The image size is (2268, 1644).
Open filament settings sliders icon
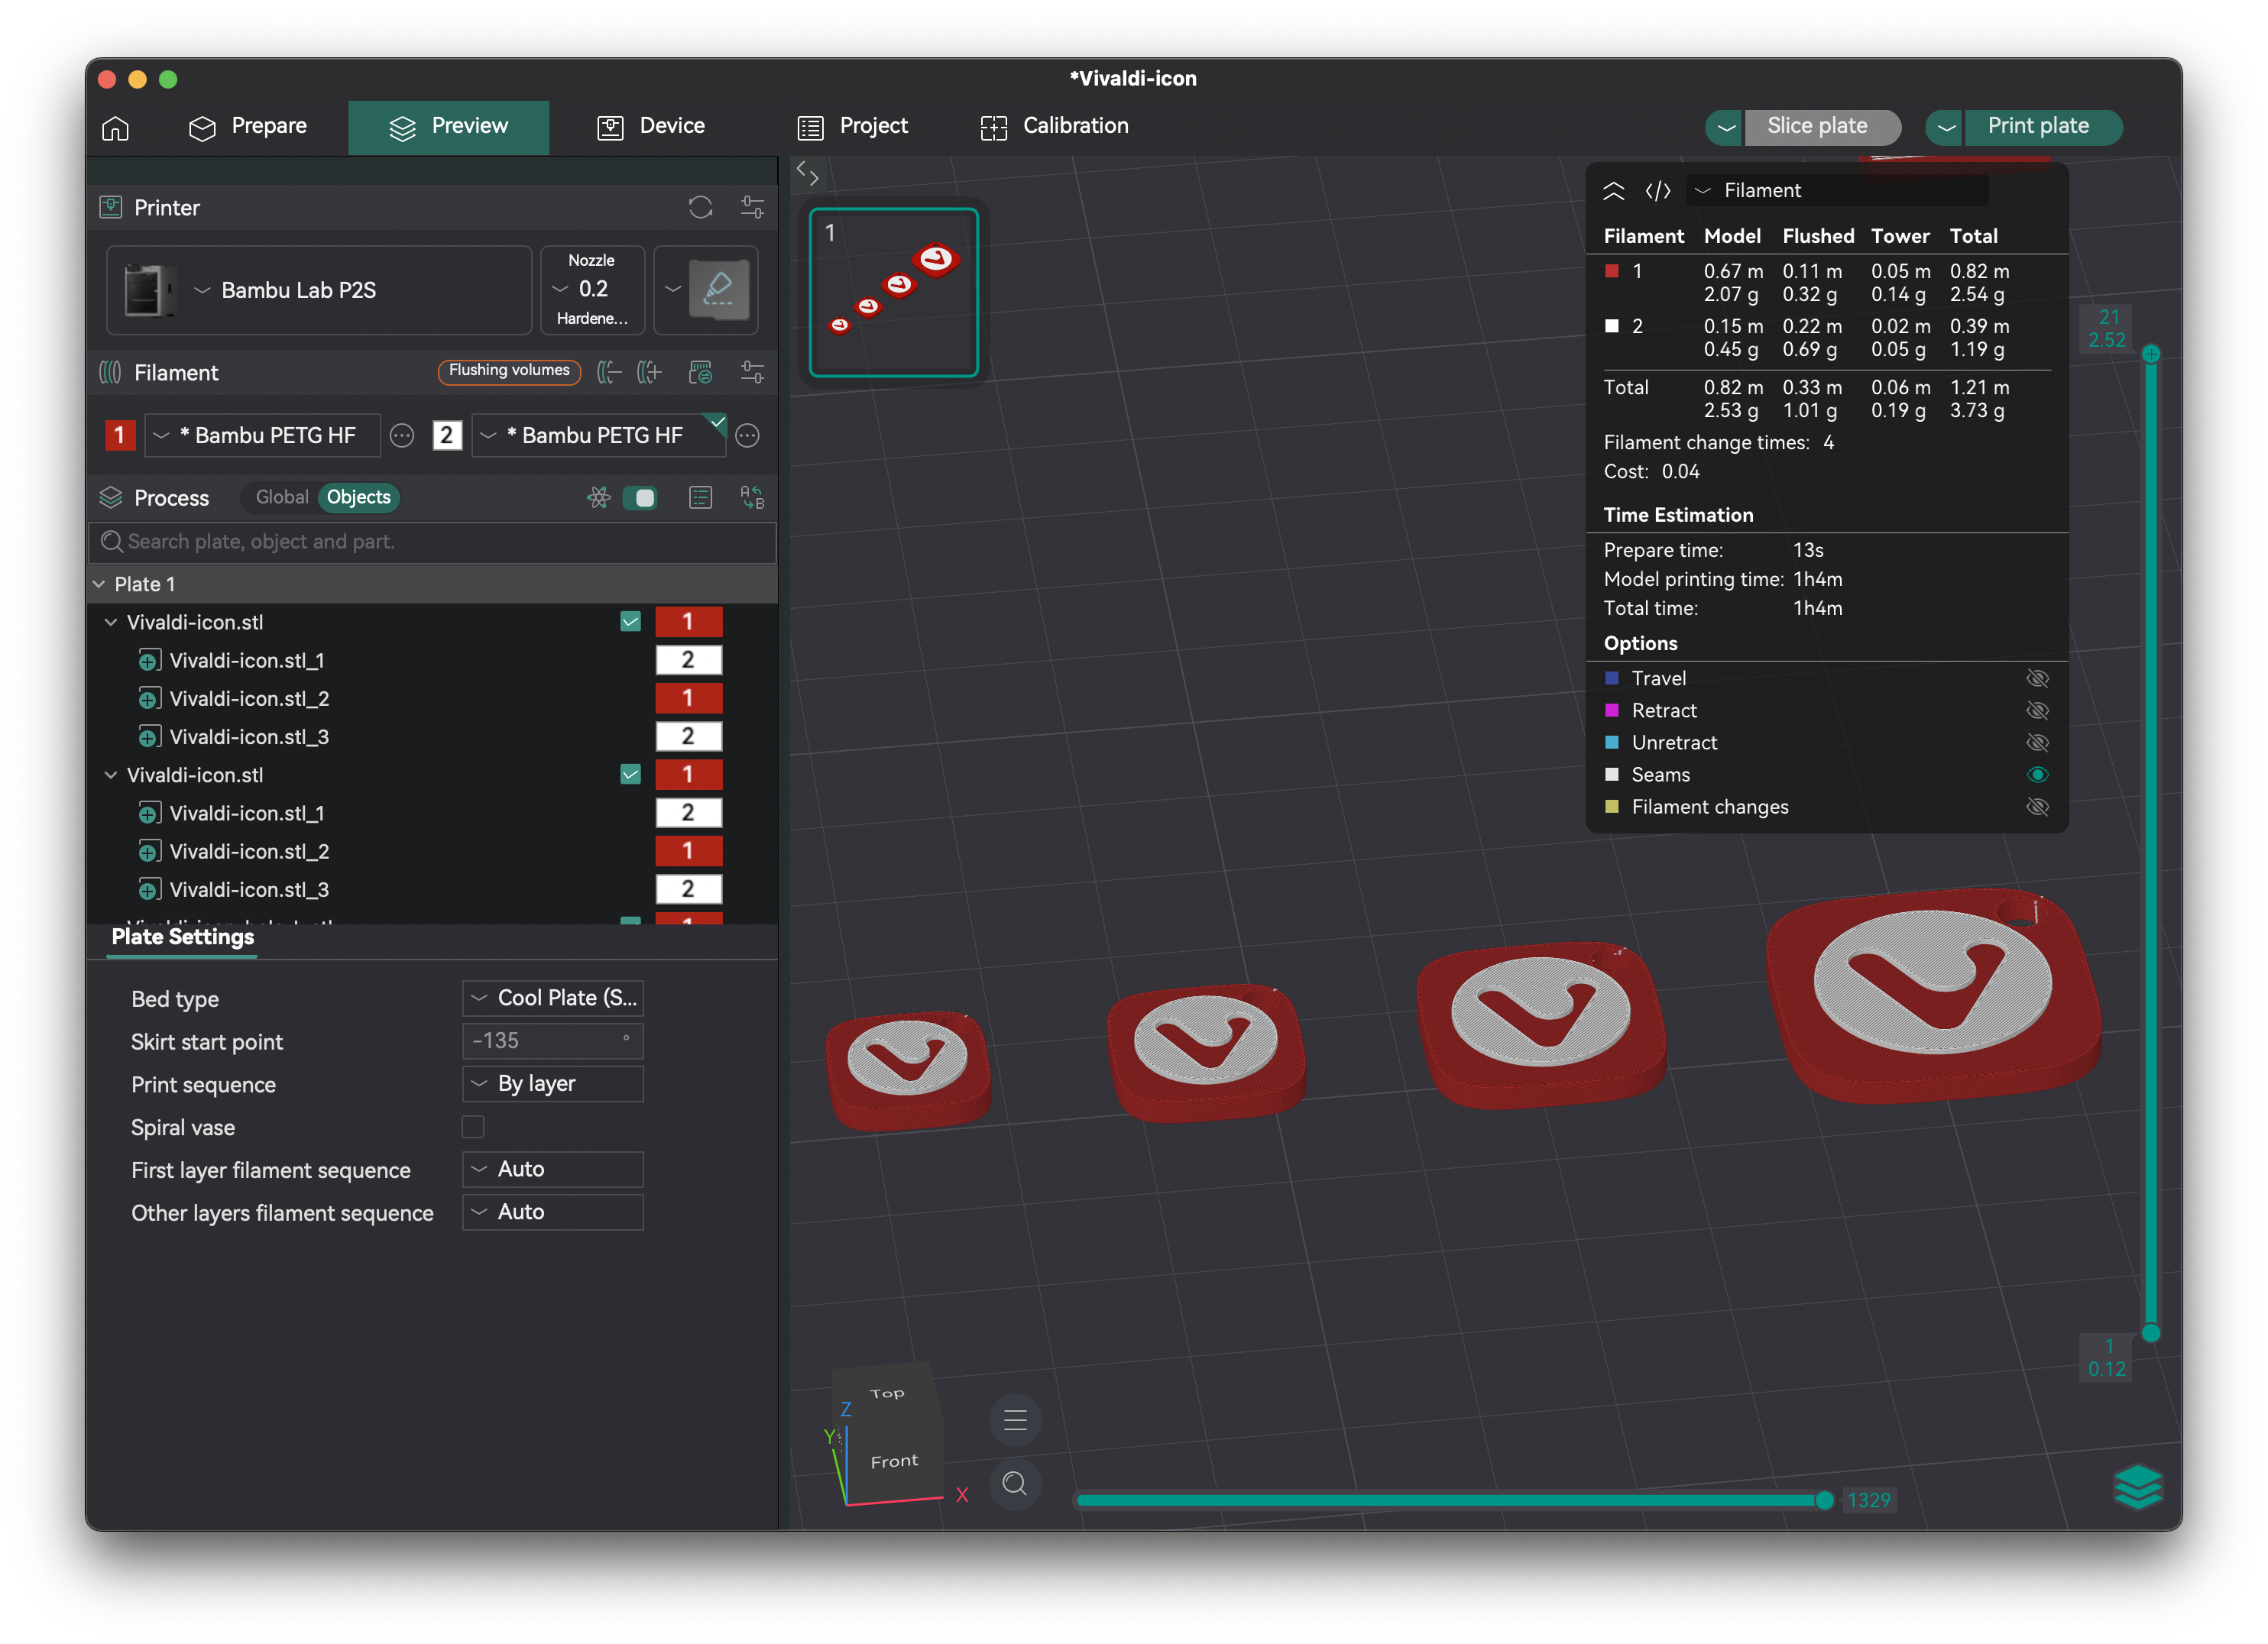click(x=752, y=373)
